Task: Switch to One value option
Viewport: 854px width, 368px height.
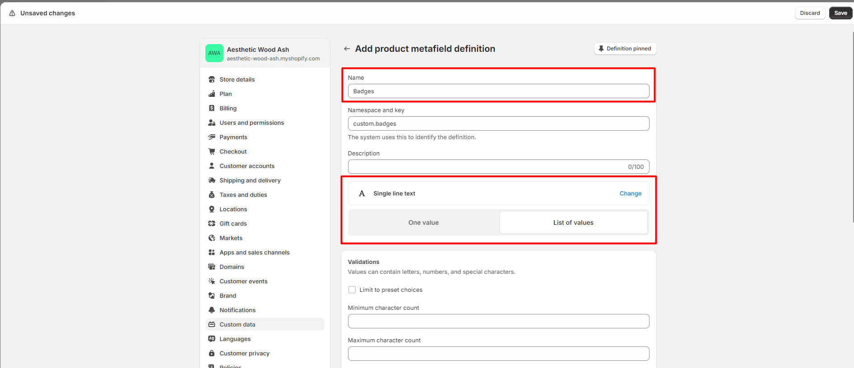Action: pyautogui.click(x=423, y=223)
